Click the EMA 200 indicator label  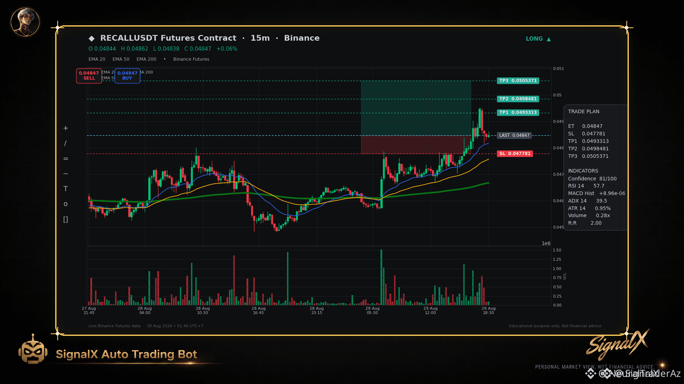(x=146, y=59)
